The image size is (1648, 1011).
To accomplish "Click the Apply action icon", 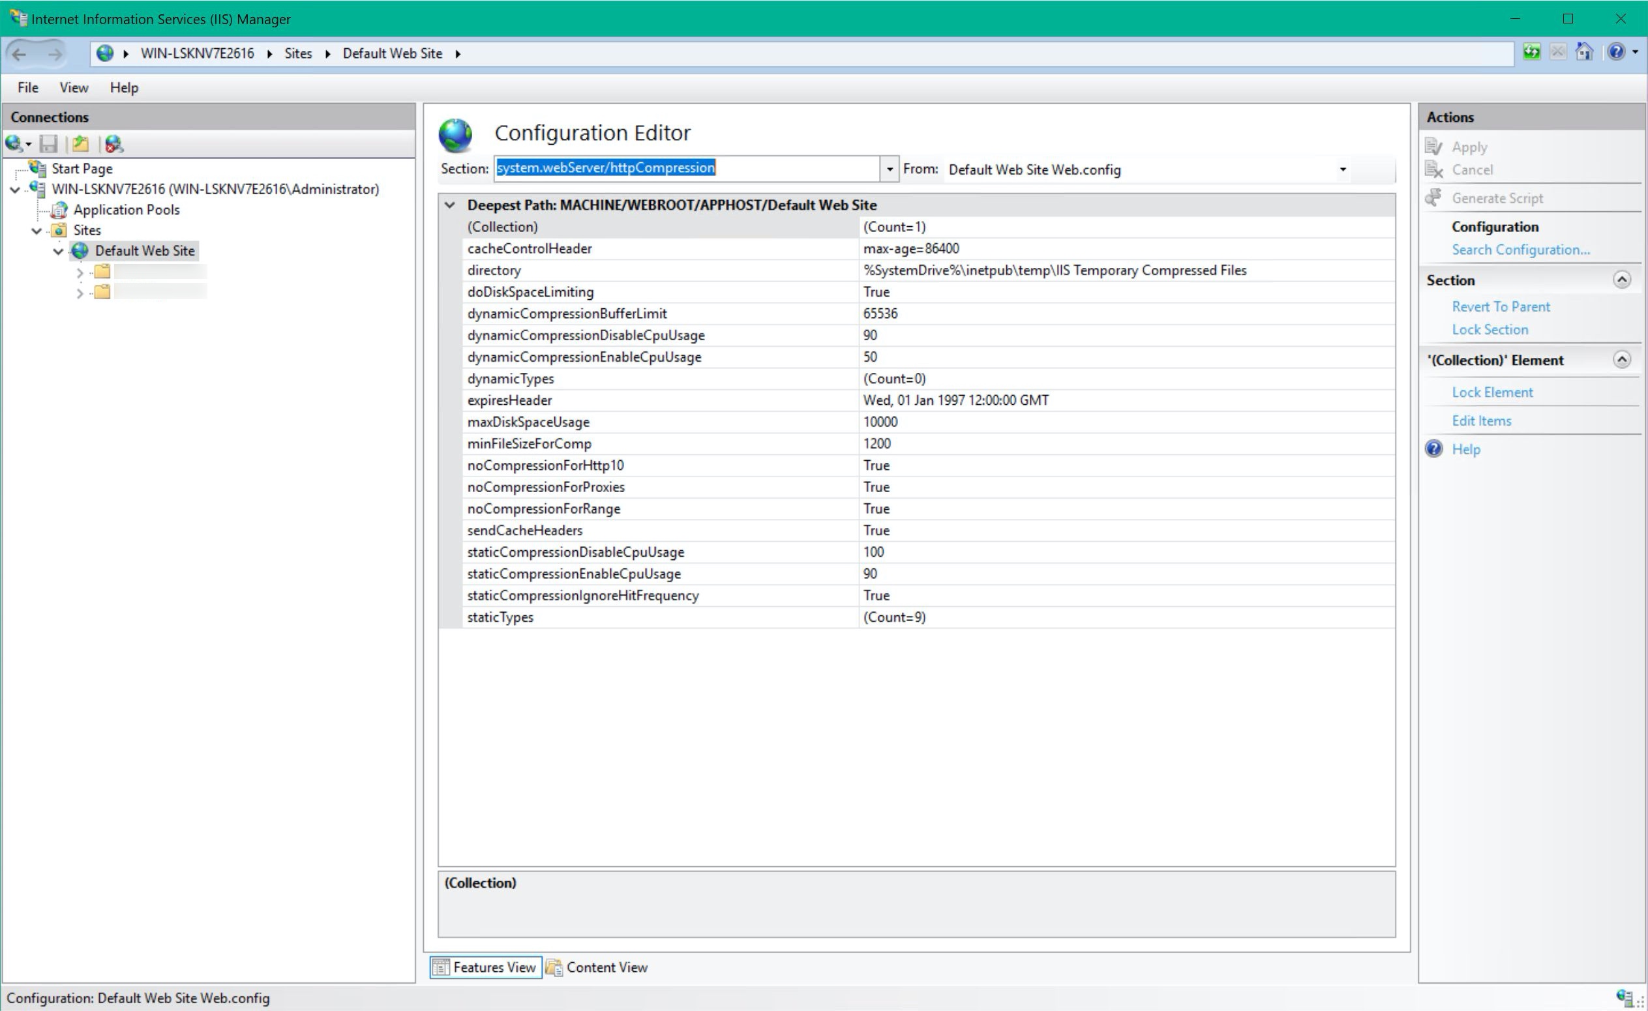I will click(x=1433, y=147).
